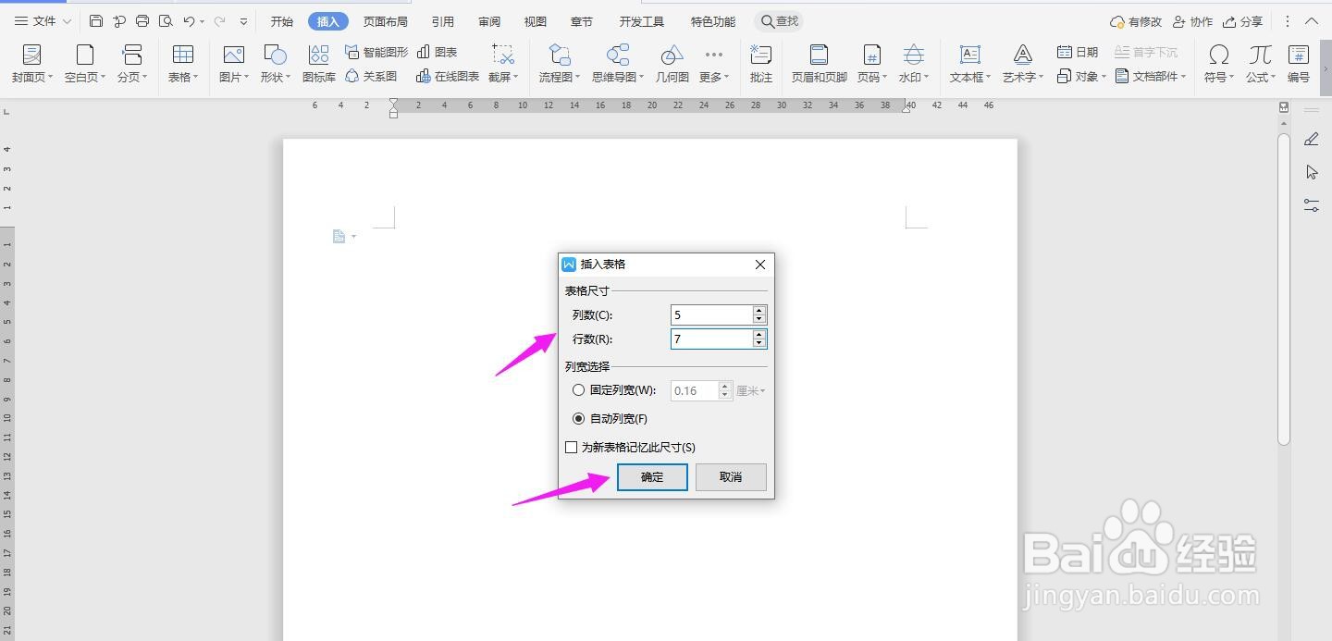This screenshot has height=641, width=1332.
Task: Open the 查找 search box
Action: 780,21
